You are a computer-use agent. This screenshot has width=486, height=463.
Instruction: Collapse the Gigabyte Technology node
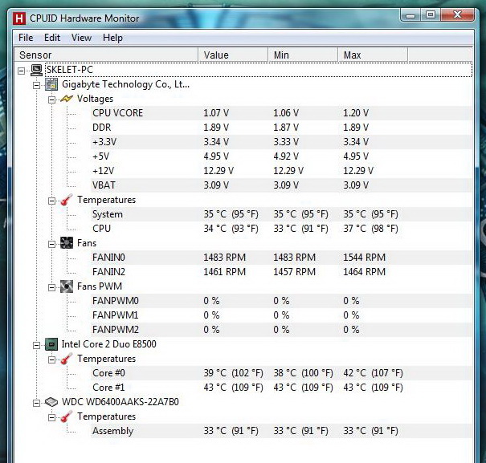pyautogui.click(x=37, y=85)
